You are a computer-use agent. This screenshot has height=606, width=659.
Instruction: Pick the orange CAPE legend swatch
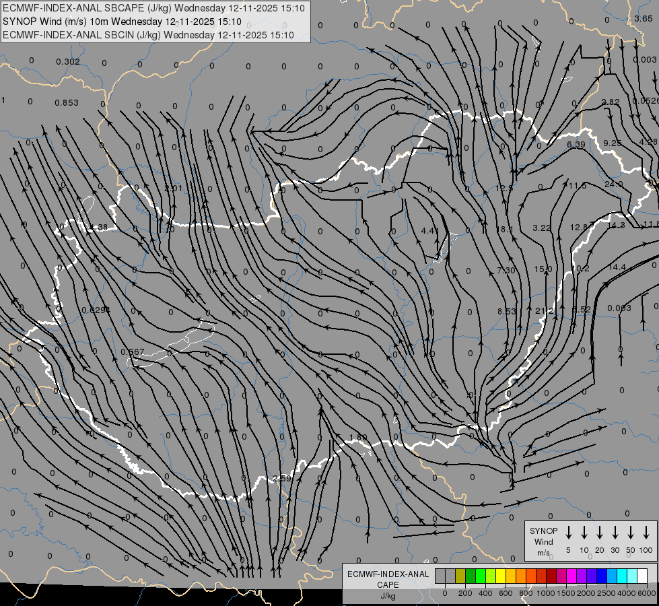(521, 576)
